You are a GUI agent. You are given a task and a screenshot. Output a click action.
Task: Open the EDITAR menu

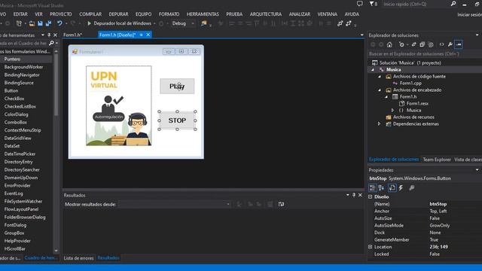20,14
